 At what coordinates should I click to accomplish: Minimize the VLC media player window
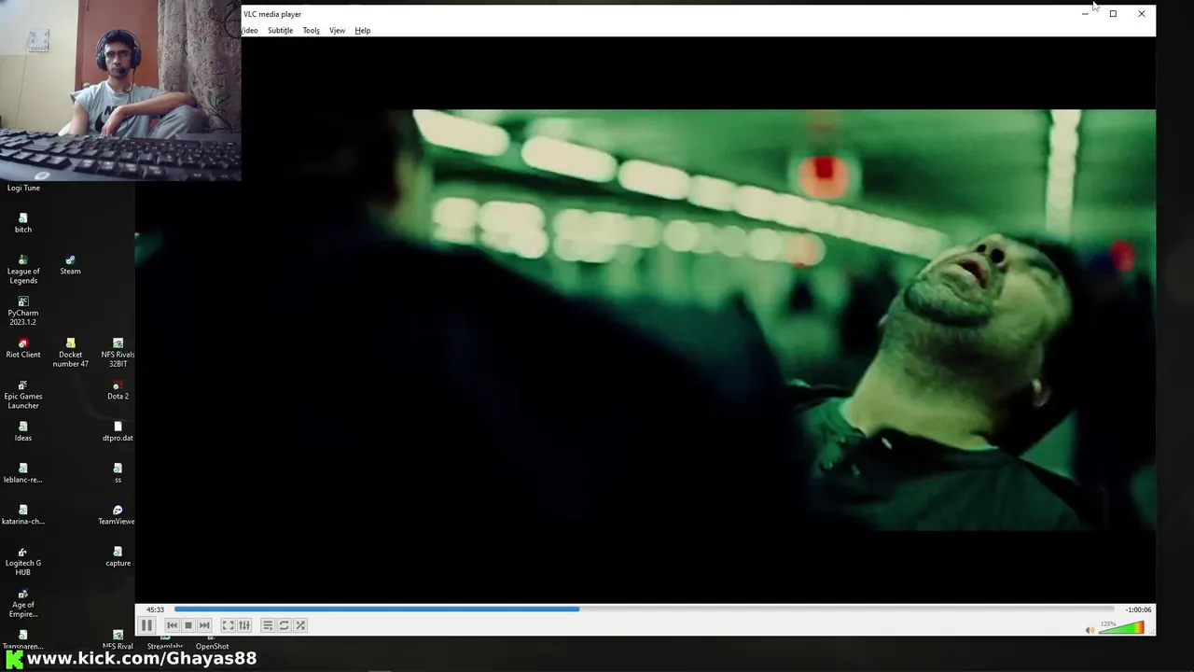(1085, 14)
